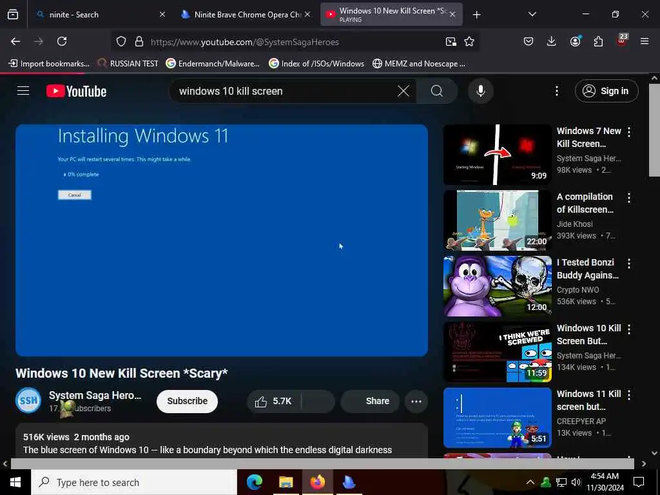The height and width of the screenshot is (495, 660).
Task: List all tabs dropdown arrow
Action: [x=532, y=14]
